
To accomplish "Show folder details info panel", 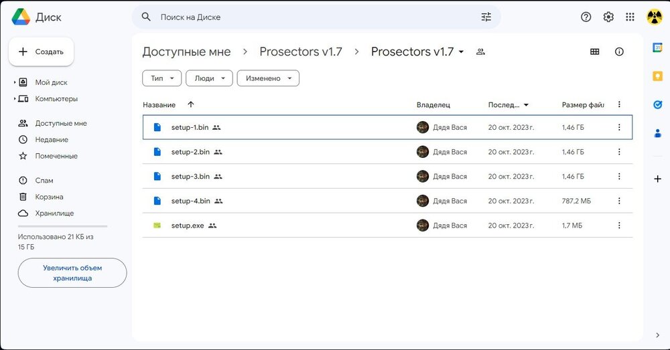I will point(619,52).
